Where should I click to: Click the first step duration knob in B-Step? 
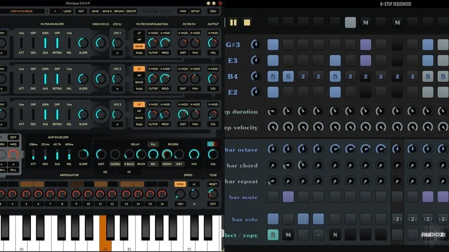click(273, 111)
